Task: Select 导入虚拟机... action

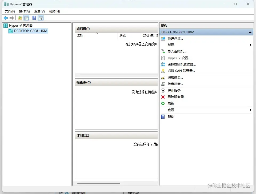Action: [x=177, y=51]
